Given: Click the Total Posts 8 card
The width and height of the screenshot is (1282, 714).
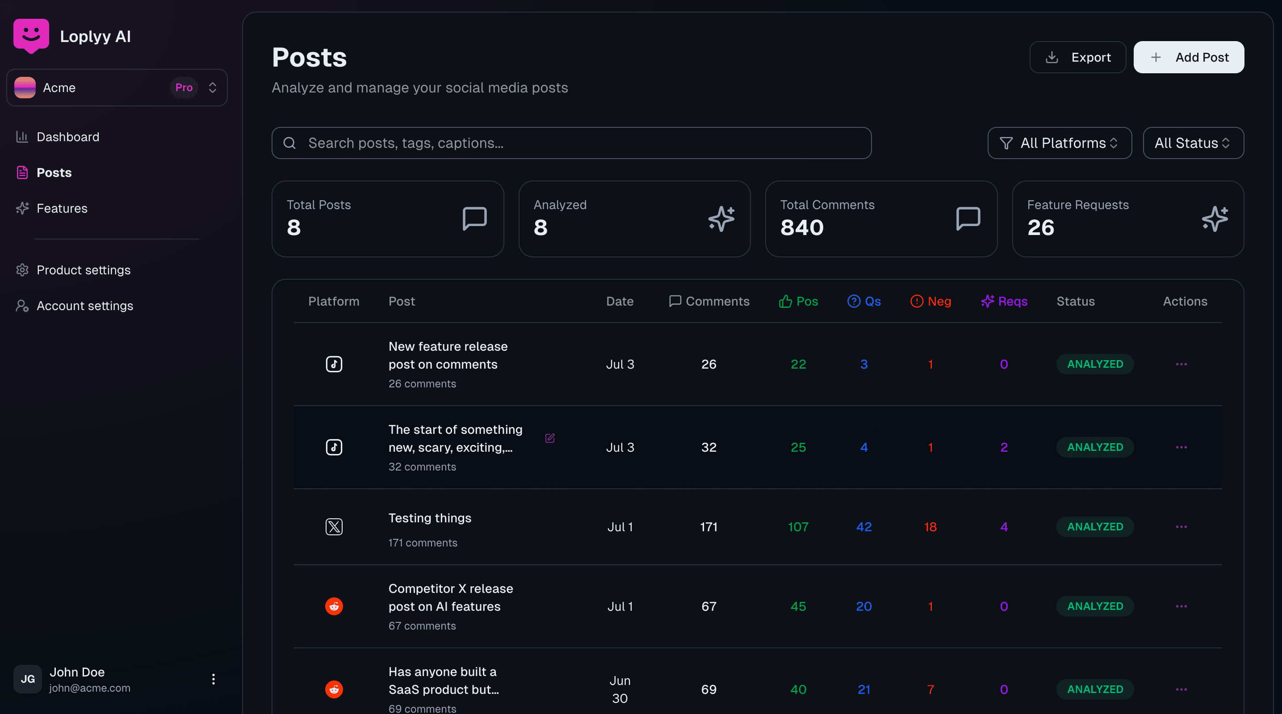Looking at the screenshot, I should click(388, 219).
